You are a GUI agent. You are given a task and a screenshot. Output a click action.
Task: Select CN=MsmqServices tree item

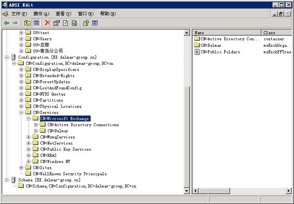(x=57, y=137)
